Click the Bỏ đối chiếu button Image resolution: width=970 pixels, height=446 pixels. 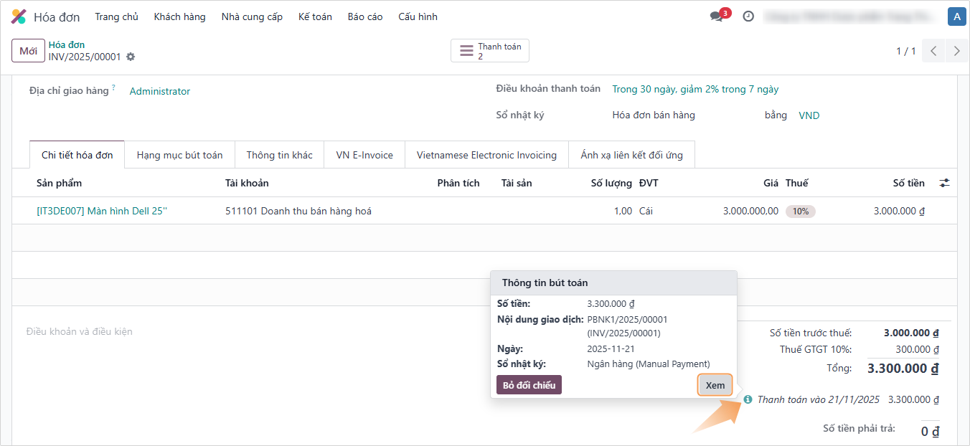coord(529,385)
